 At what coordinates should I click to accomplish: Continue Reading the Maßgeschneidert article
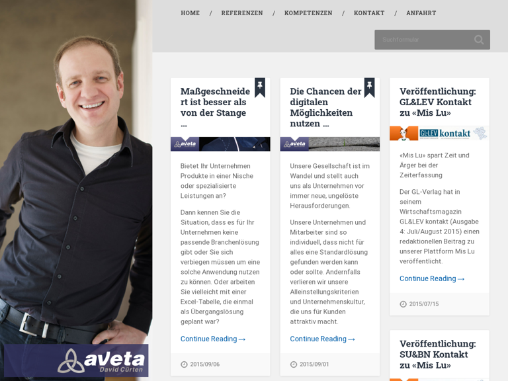213,339
